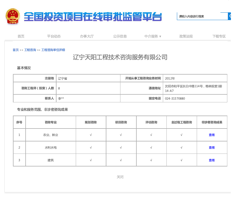Select the 2012年 start year value
240x197 pixels.
(x=170, y=78)
